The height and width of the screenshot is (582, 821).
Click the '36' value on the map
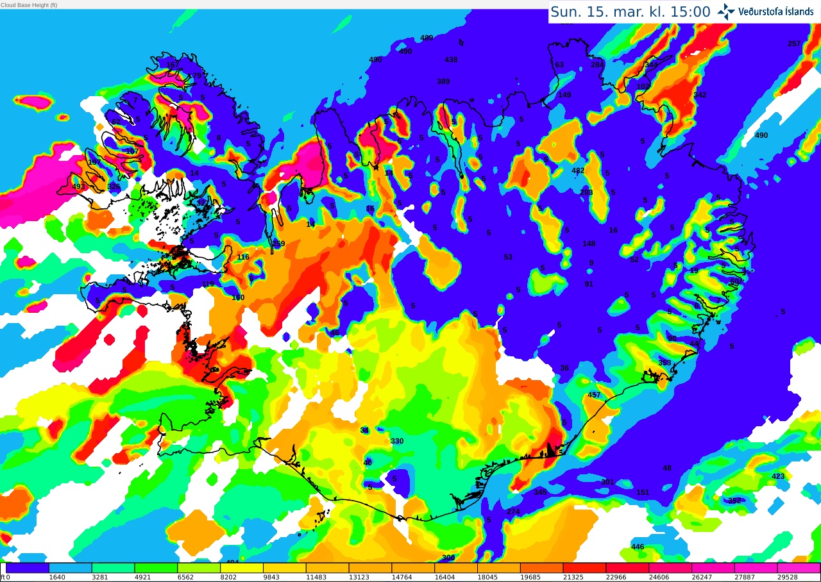564,368
